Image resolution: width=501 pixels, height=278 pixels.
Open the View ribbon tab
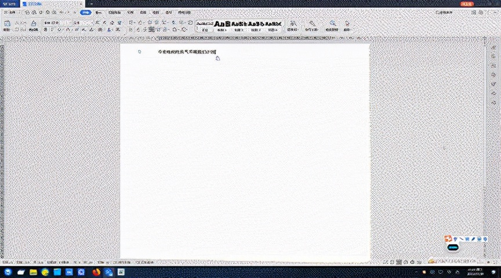155,12
